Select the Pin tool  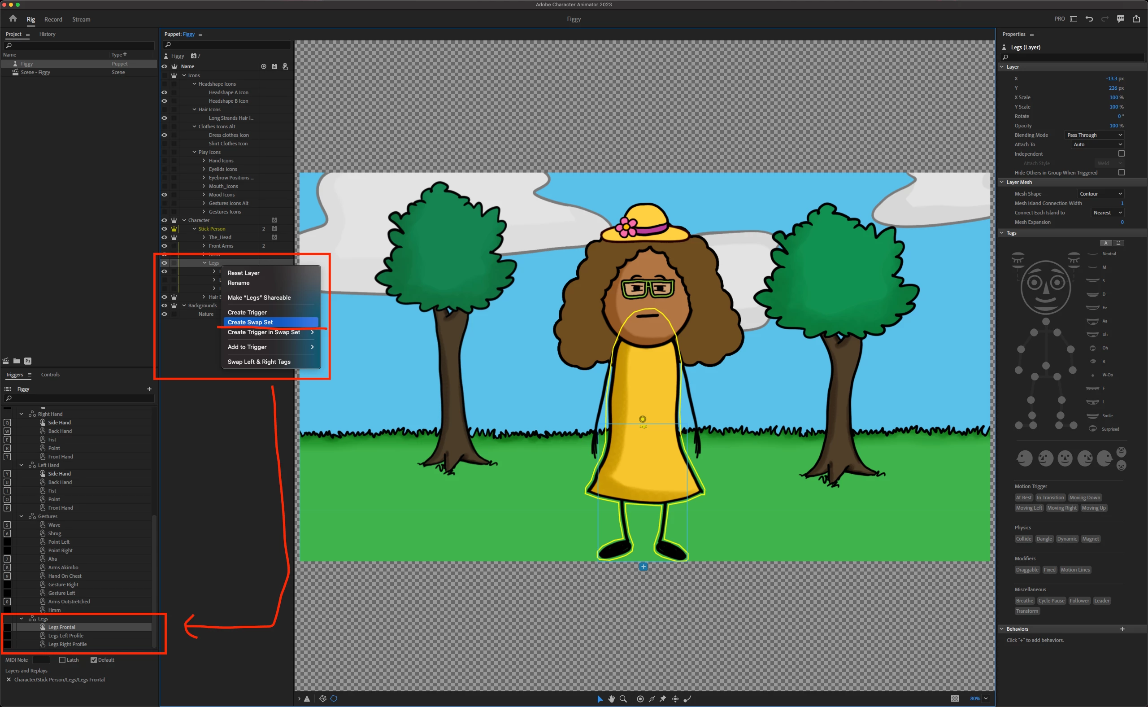tap(663, 698)
